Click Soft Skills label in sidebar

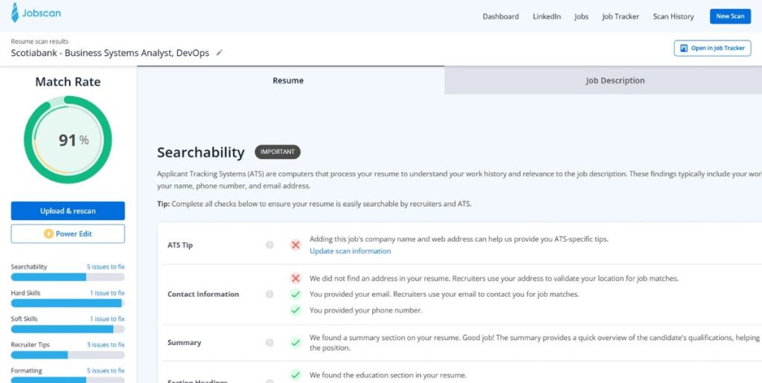[x=24, y=319]
